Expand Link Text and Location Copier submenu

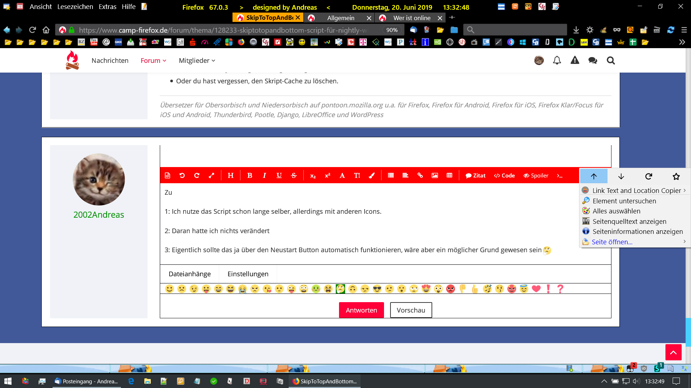[636, 190]
